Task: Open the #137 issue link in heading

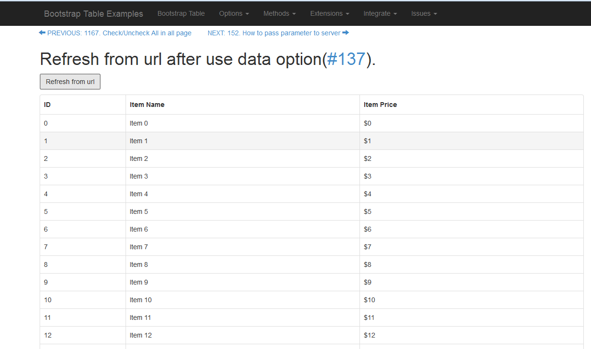Action: tap(347, 59)
